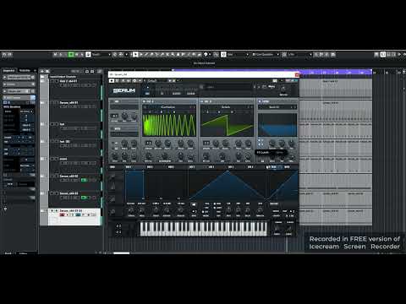Click the LFO Rate knob

(228, 210)
